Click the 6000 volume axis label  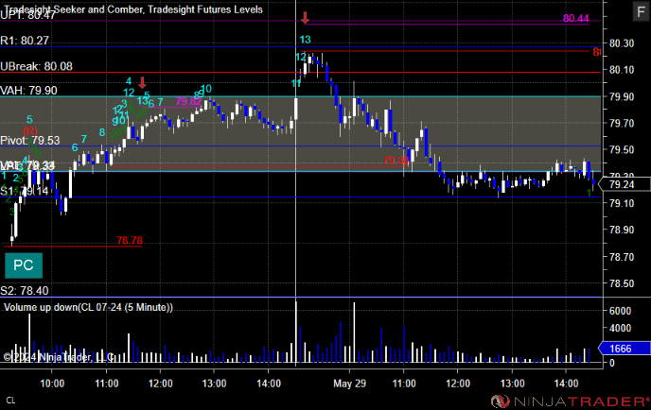[x=620, y=311]
